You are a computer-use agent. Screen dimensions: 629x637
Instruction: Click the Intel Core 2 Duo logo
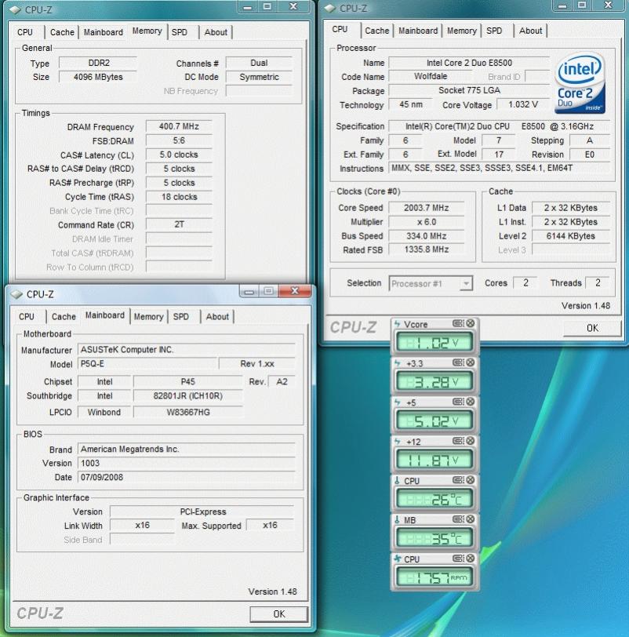[580, 83]
